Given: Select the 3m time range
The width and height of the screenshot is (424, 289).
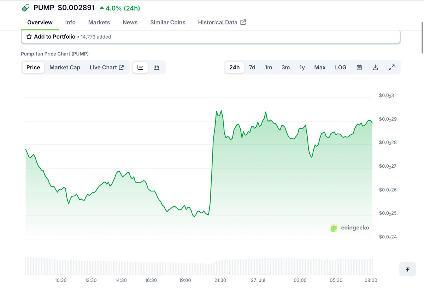Looking at the screenshot, I should 285,67.
